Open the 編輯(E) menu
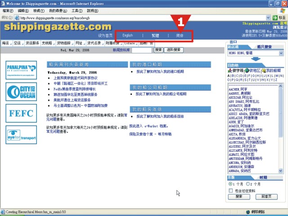The width and height of the screenshot is (288, 216). point(23,11)
